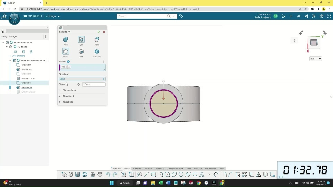Switch to the Assembly toolbar tab
Viewport: 333px width, 187px height.
click(160, 168)
